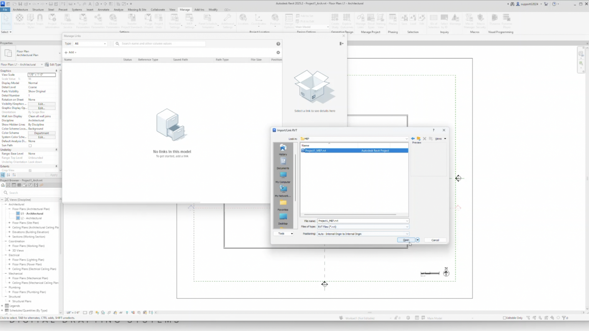
Task: Open the Materials tool on the Manage ribbon
Action: 19,18
